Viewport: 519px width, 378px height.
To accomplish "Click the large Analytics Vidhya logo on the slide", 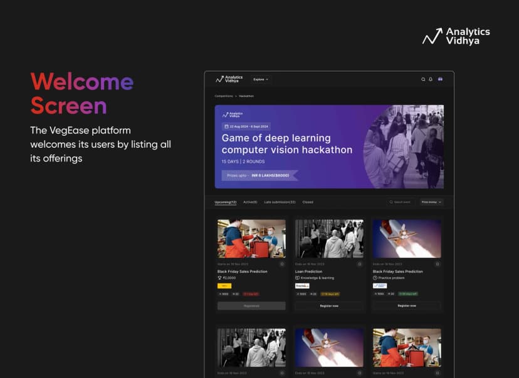I will coord(456,36).
